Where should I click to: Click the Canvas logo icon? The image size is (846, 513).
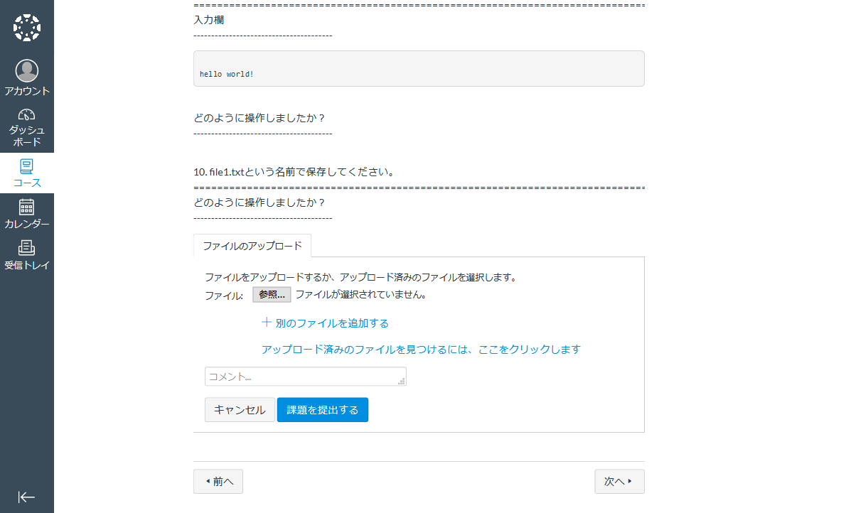(x=27, y=28)
